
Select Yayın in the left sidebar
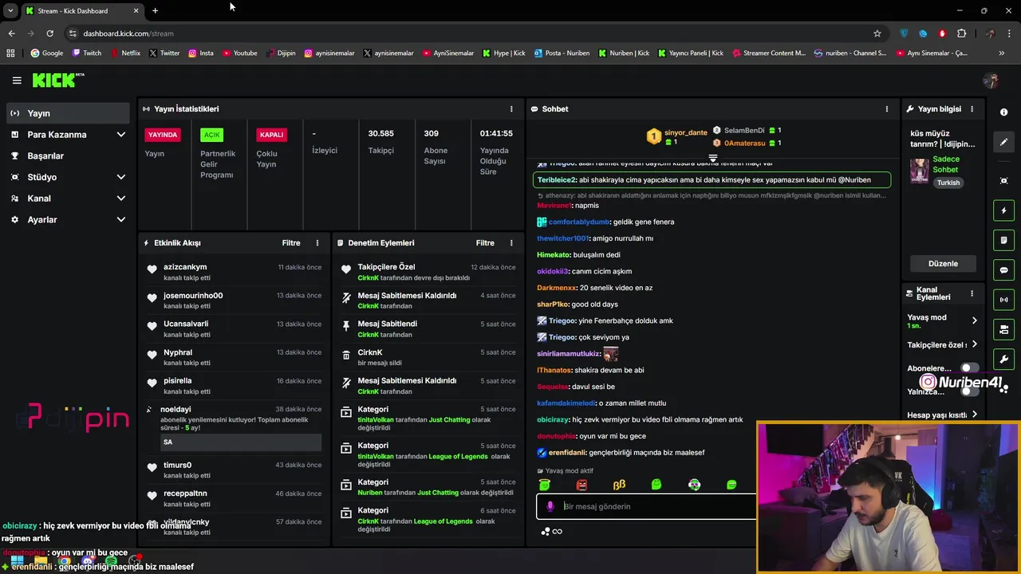pos(68,113)
